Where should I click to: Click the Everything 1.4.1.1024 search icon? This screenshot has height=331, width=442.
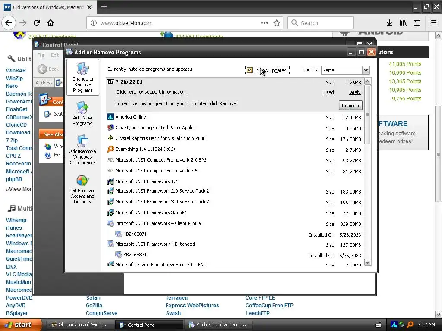pyautogui.click(x=110, y=149)
